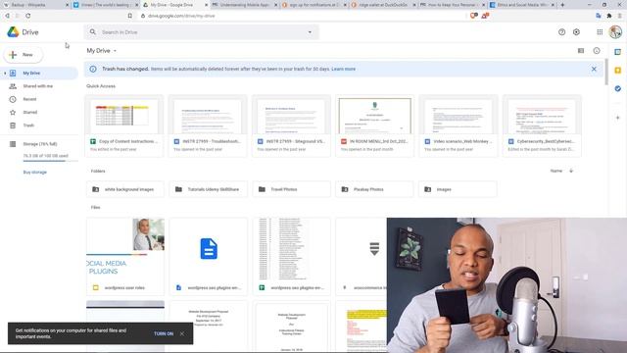The image size is (627, 353).
Task: Open the Support help question-mark icon
Action: pos(561,32)
